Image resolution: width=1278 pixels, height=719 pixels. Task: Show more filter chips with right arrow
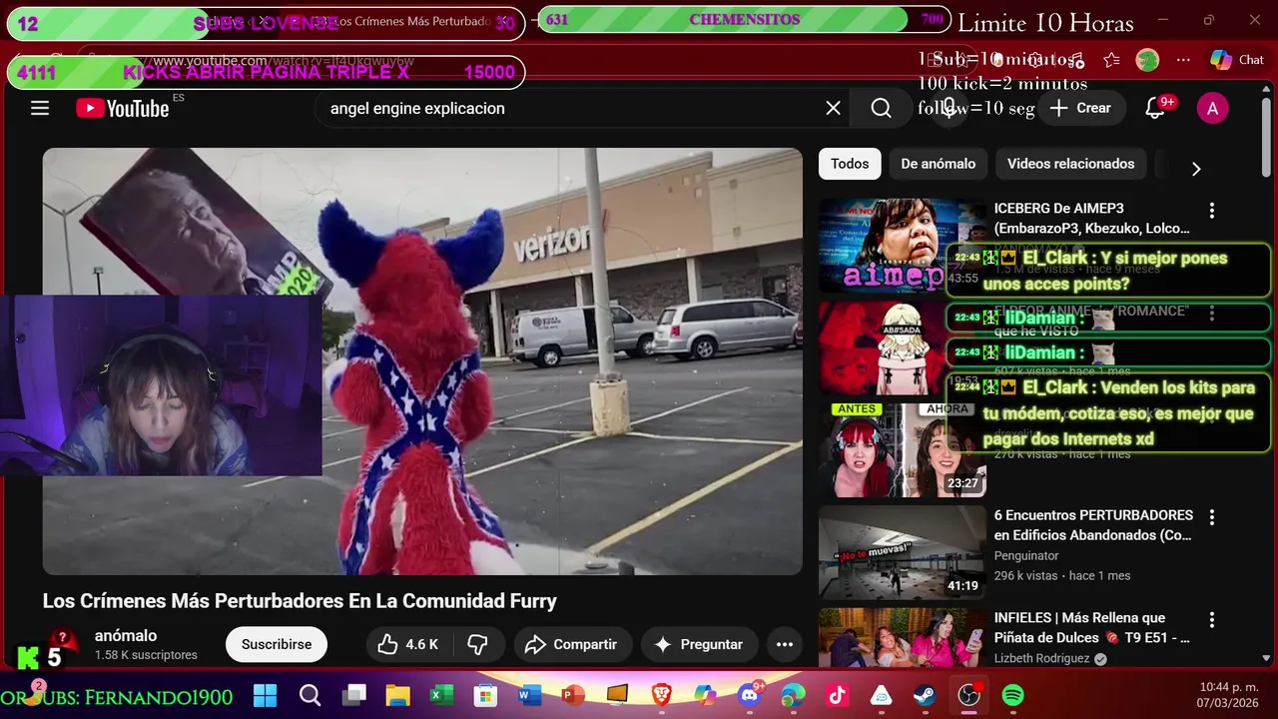(1196, 169)
